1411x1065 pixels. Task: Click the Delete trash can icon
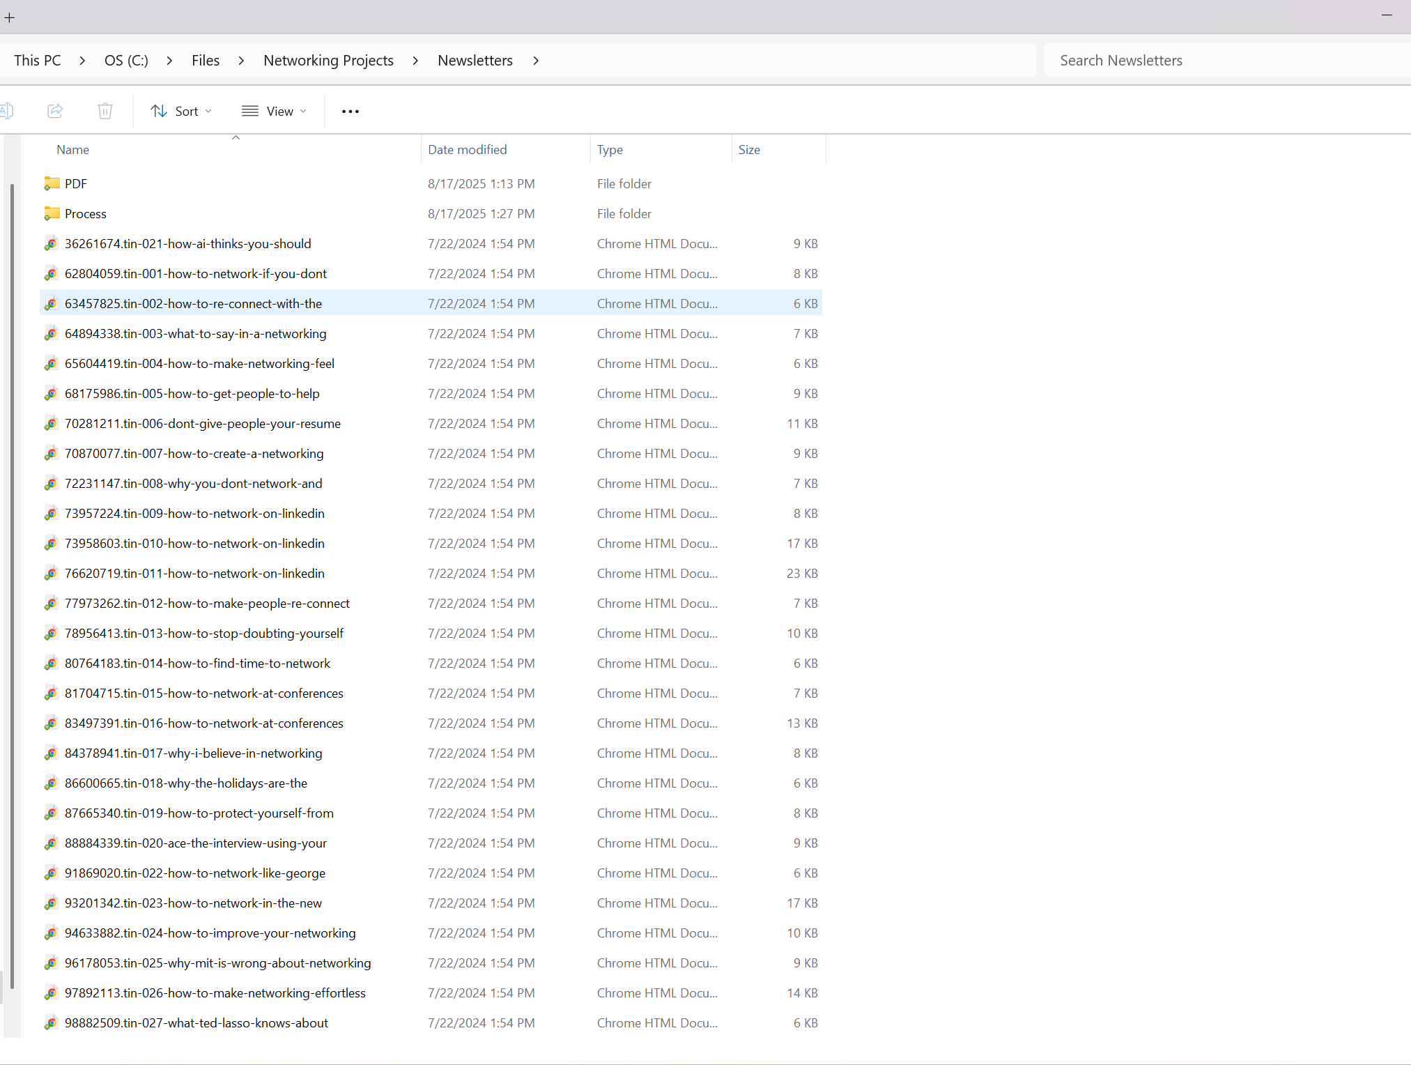tap(105, 111)
